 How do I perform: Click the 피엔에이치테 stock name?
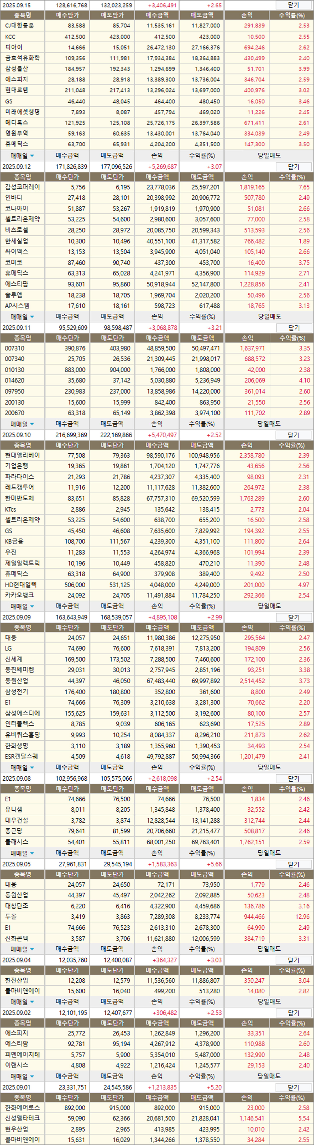click(22, 1054)
